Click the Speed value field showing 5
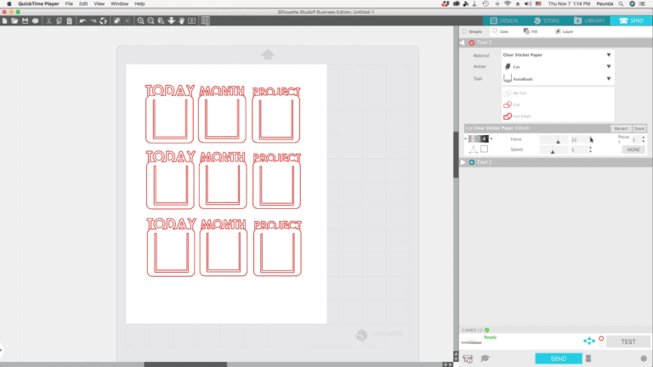The width and height of the screenshot is (653, 367). tap(578, 150)
